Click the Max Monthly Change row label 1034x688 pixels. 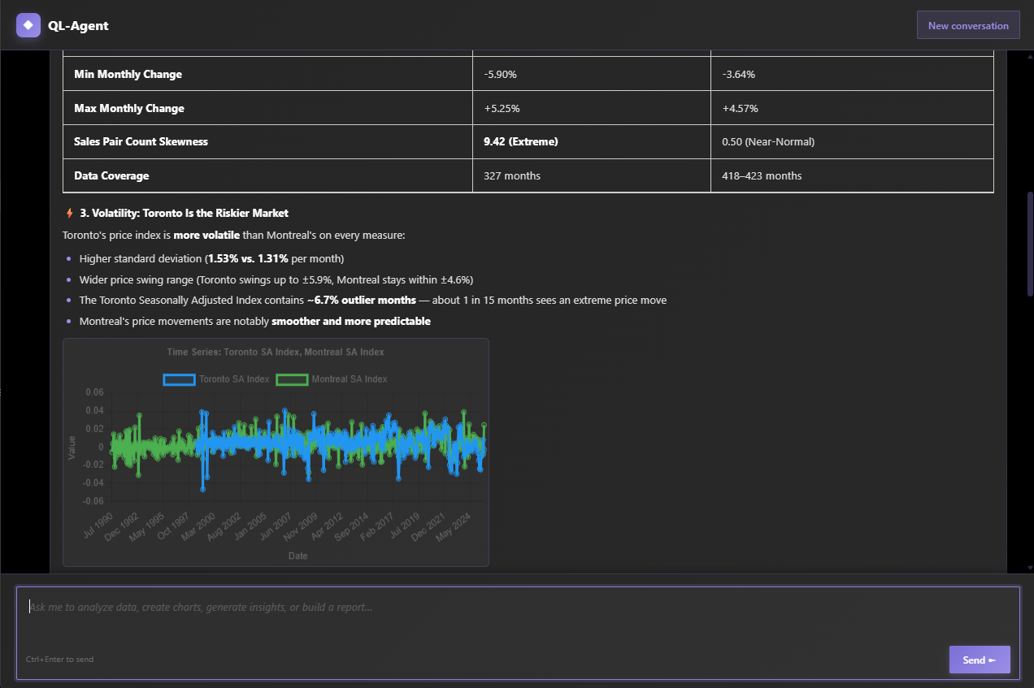(129, 108)
